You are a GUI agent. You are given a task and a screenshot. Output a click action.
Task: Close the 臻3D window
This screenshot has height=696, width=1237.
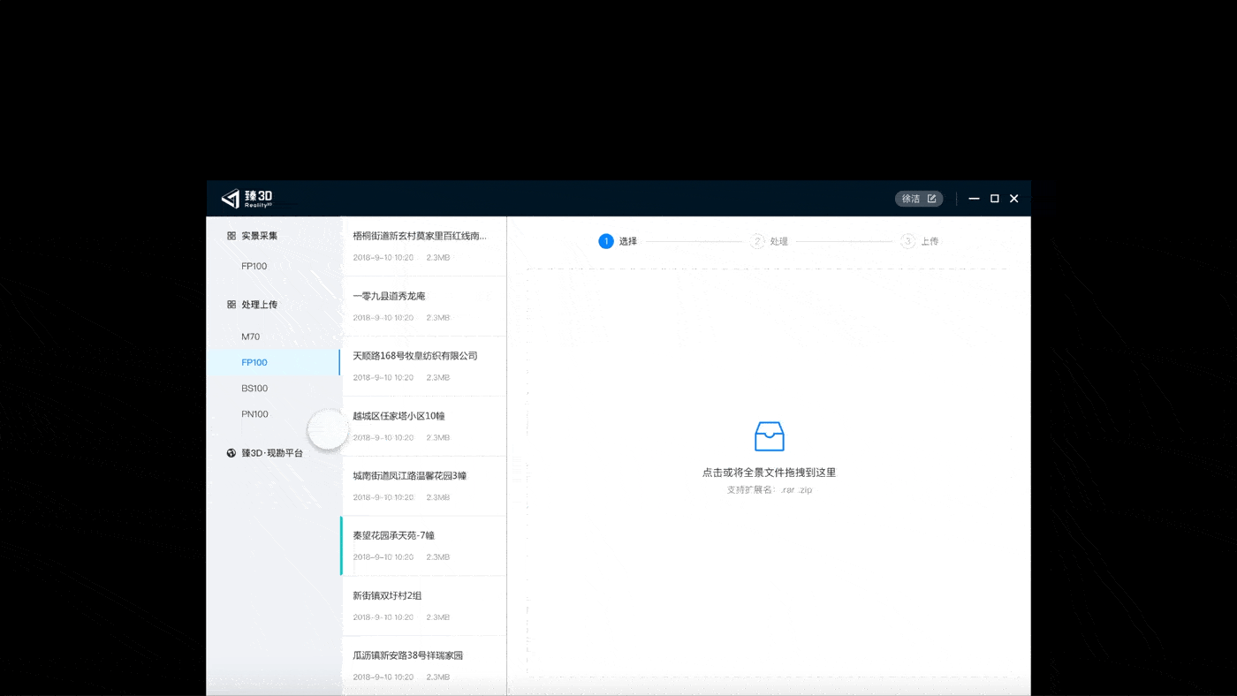pyautogui.click(x=1013, y=199)
